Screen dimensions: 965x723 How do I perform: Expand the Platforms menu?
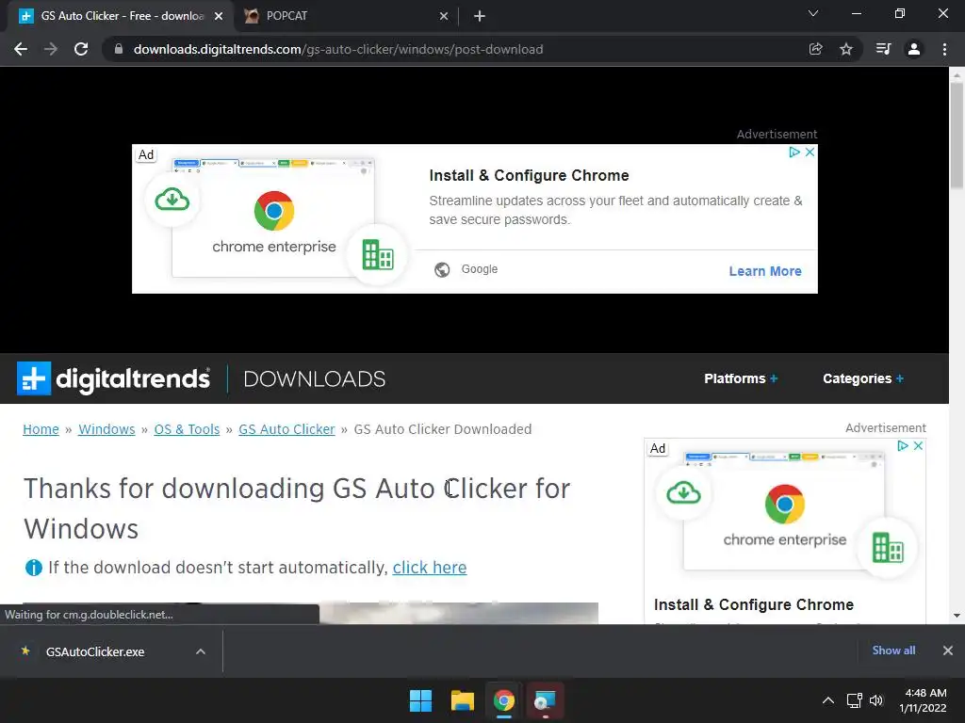[x=741, y=378]
